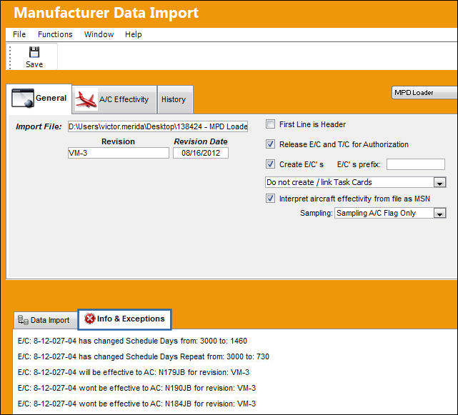Click the Import File label
The width and height of the screenshot is (458, 415).
click(39, 126)
